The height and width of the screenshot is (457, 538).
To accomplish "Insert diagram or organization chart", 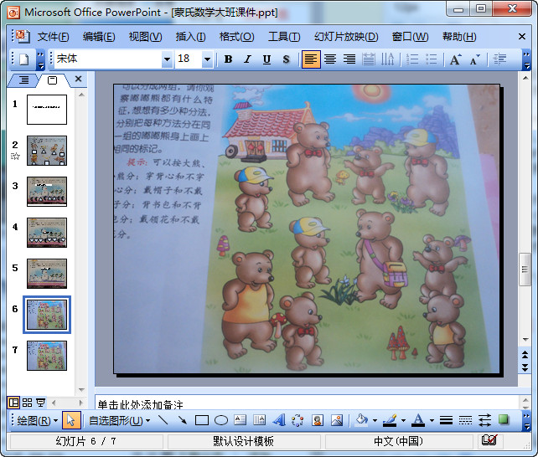I will (297, 420).
